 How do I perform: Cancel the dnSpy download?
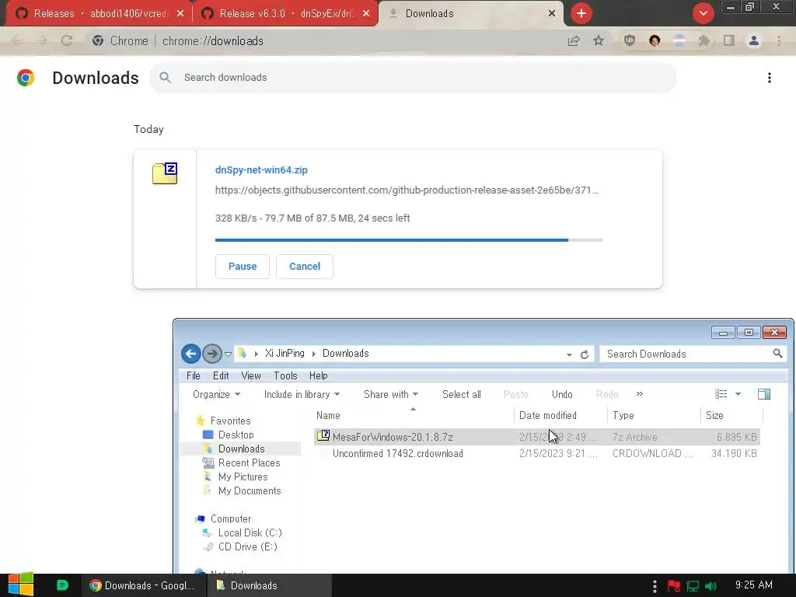(305, 267)
